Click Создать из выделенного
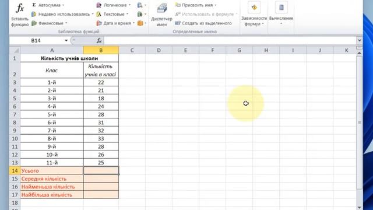The height and width of the screenshot is (210, 373). point(203,23)
